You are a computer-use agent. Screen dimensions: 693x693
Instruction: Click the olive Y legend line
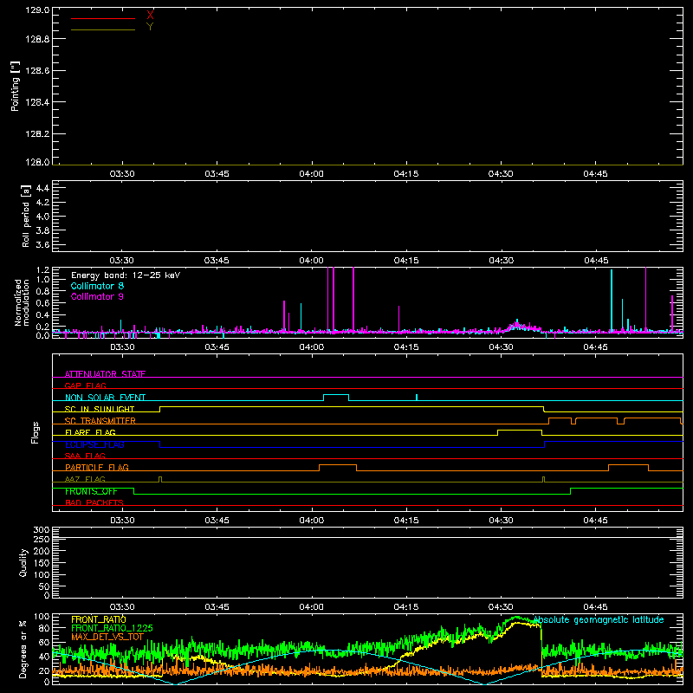pyautogui.click(x=103, y=29)
